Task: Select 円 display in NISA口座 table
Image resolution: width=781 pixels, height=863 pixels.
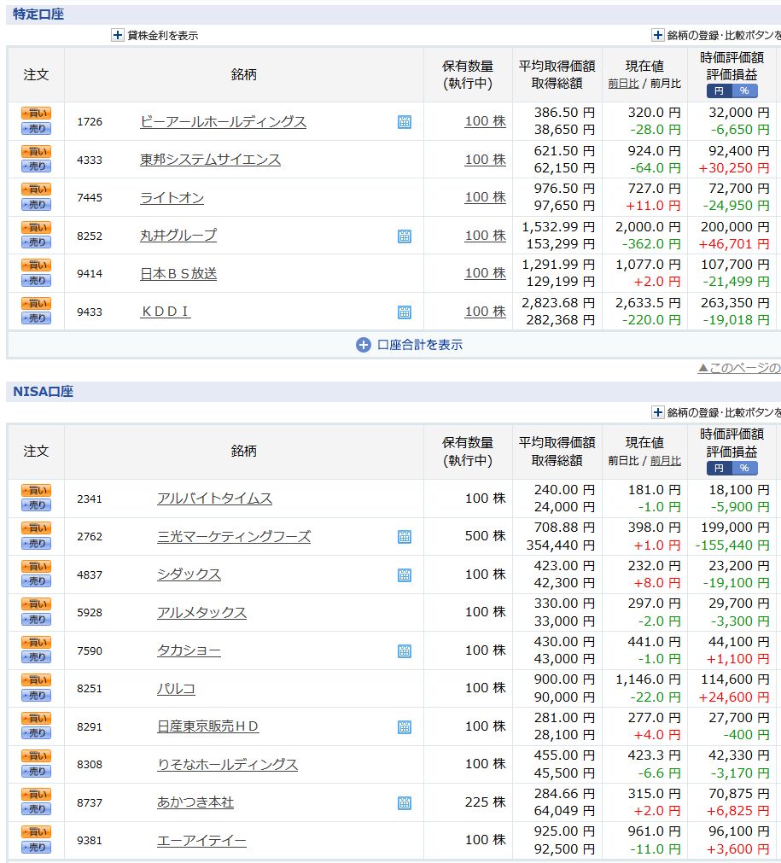Action: click(x=719, y=468)
